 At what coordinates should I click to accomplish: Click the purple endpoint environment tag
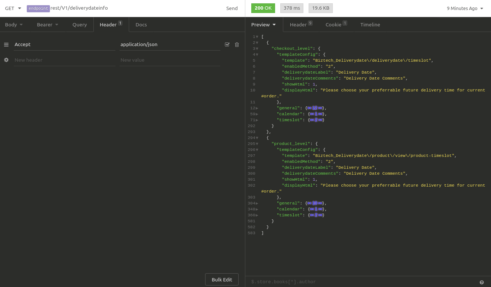point(38,8)
